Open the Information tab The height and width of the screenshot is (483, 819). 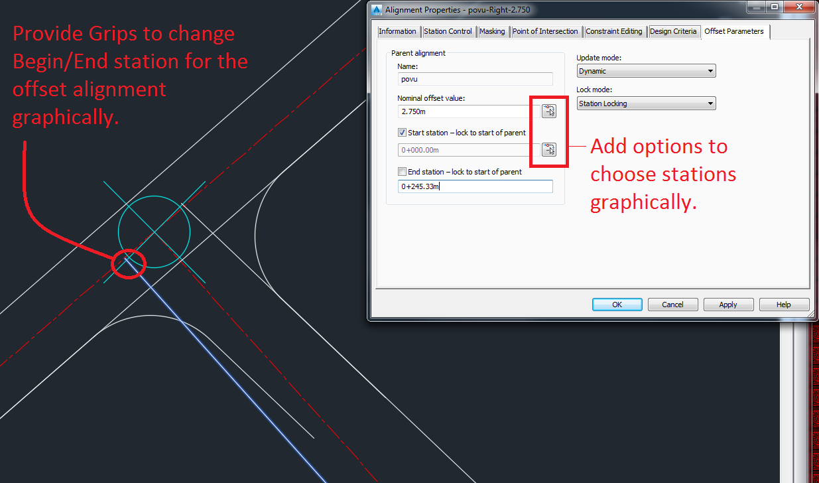pyautogui.click(x=397, y=31)
